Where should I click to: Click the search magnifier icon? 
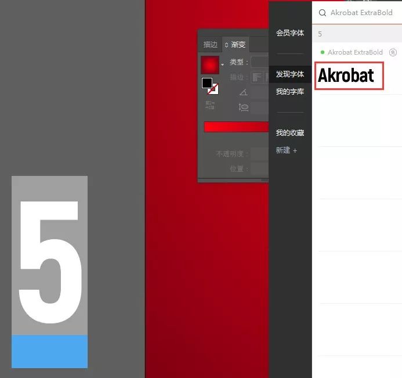pyautogui.click(x=323, y=13)
